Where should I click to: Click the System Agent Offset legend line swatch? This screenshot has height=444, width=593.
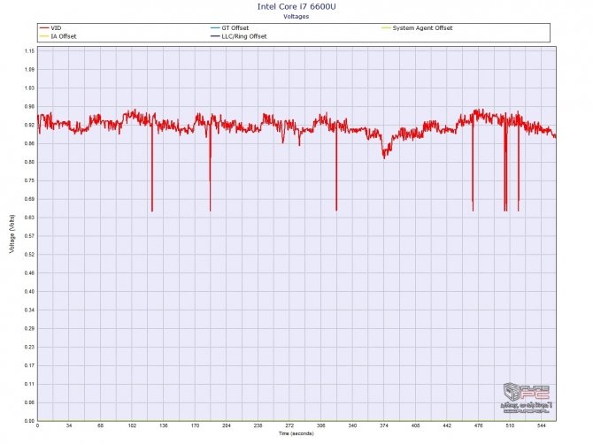click(386, 28)
